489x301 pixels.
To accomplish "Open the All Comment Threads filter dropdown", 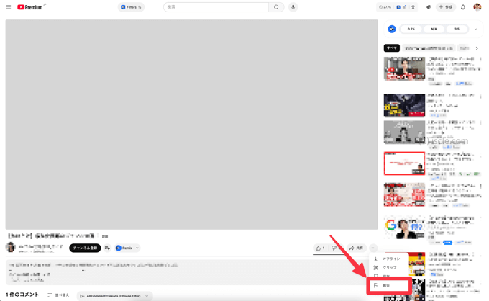I will tap(114, 295).
